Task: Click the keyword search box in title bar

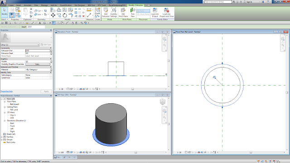Action: pyautogui.click(x=218, y=2)
